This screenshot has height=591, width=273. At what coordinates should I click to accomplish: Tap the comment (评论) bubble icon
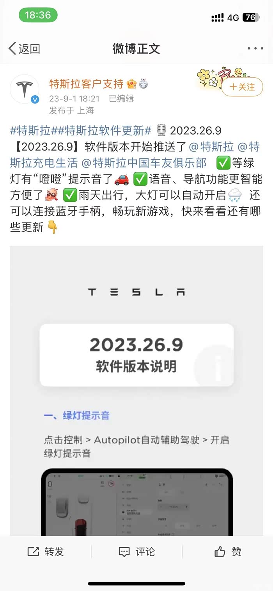(124, 552)
